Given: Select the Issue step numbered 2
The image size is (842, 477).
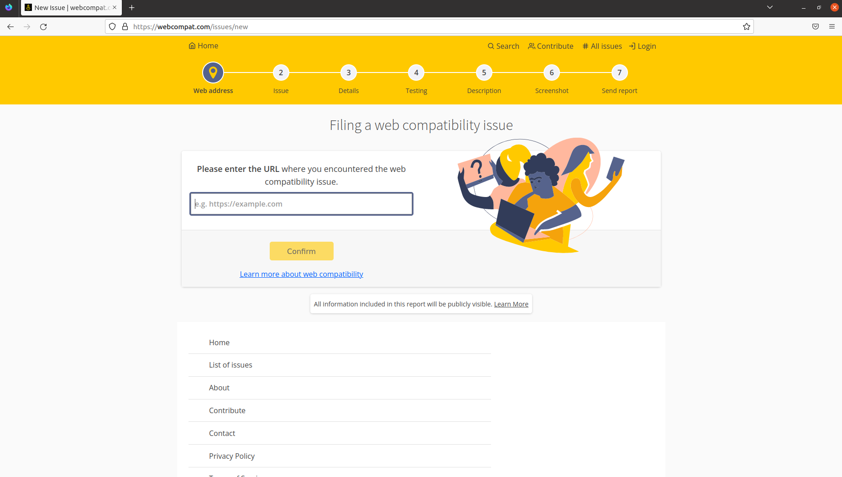Looking at the screenshot, I should (x=281, y=73).
